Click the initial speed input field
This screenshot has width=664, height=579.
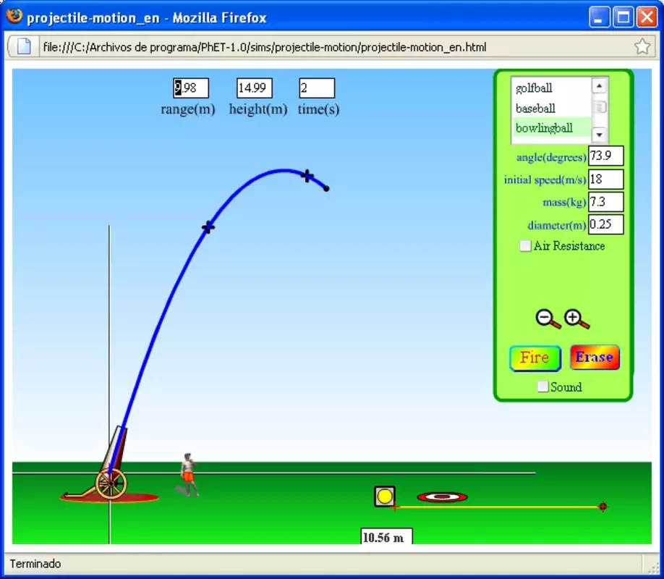605,179
